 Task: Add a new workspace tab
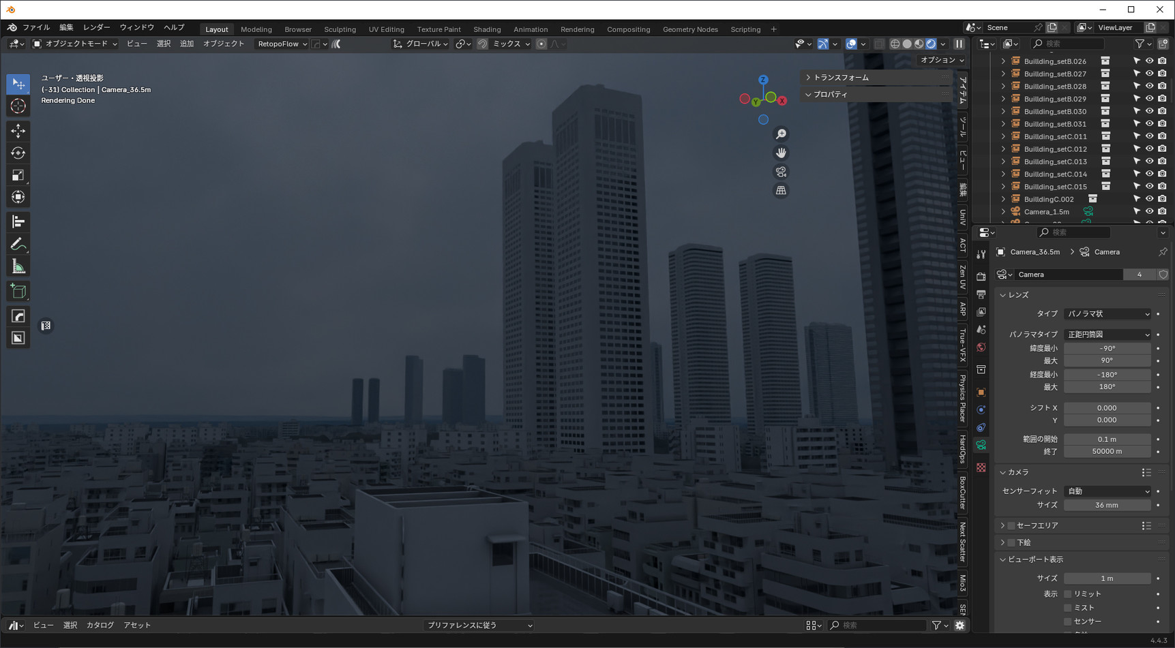pyautogui.click(x=773, y=29)
